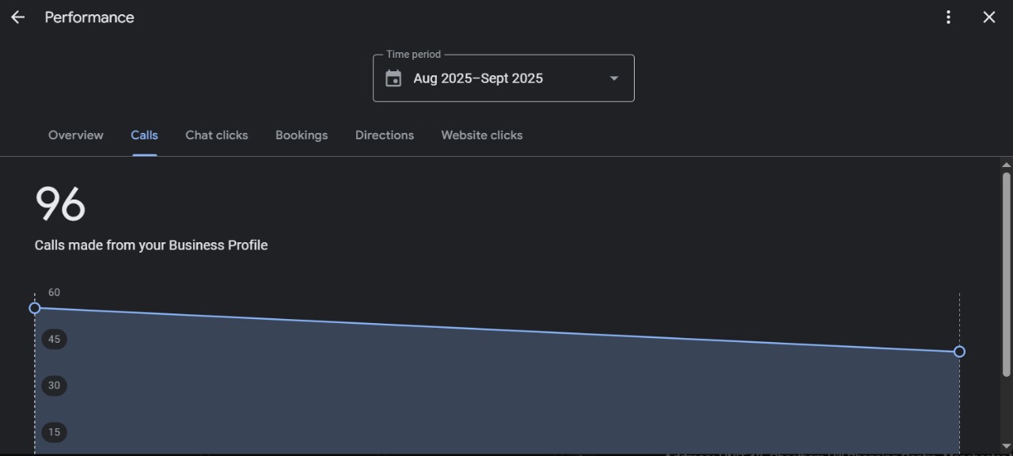Go back using the left arrow
This screenshot has width=1013, height=456.
pyautogui.click(x=17, y=17)
